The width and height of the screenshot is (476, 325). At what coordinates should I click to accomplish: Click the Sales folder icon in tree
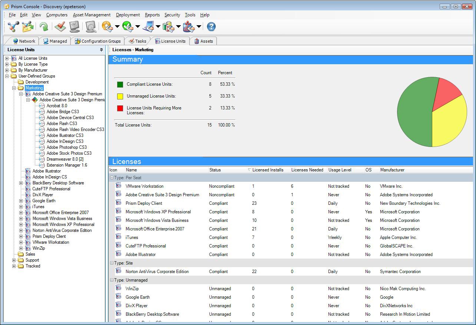(21, 254)
